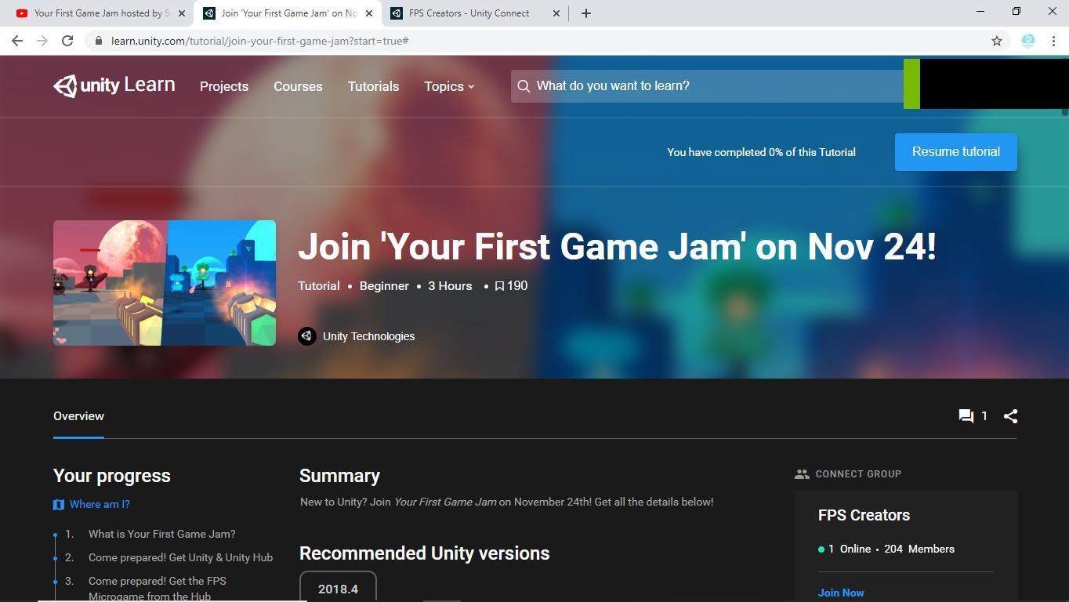Viewport: 1069px width, 602px height.
Task: Expand the Topics dropdown
Action: [x=449, y=86]
